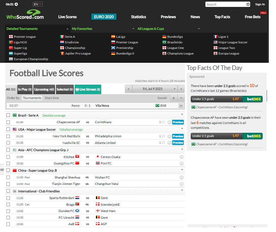Click the Argentina flag beside Superliga
The image size is (276, 232).
(11, 53)
